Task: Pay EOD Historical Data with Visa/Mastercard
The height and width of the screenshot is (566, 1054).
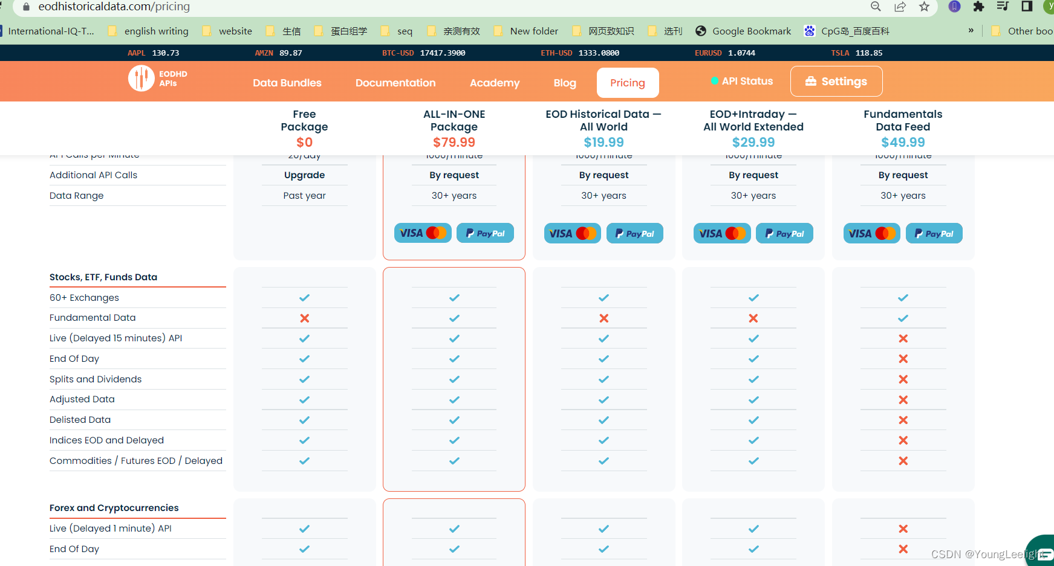Action: point(573,233)
